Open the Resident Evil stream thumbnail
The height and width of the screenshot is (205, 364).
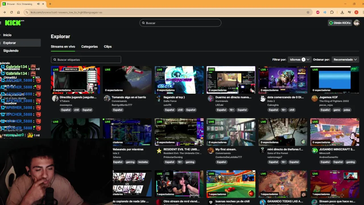tap(179, 132)
